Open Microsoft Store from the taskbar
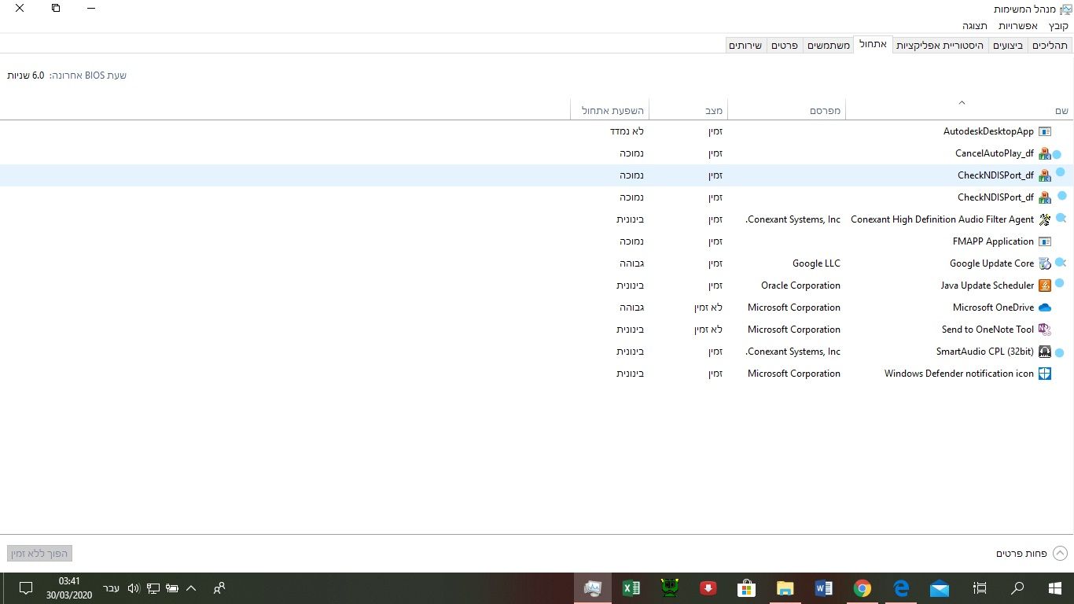This screenshot has height=604, width=1074. point(747,588)
